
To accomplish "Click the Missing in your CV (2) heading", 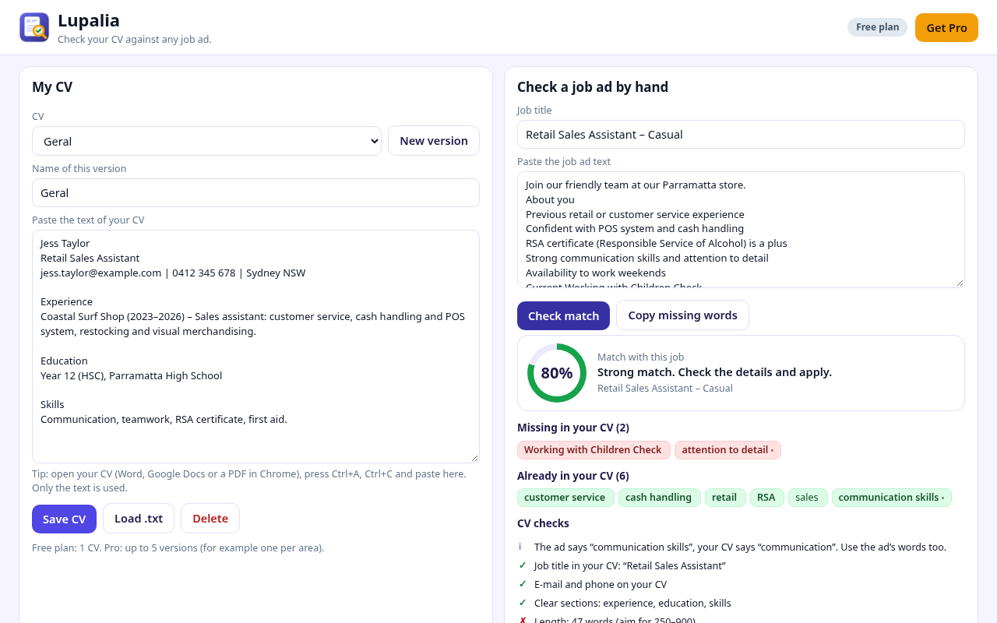I will [573, 428].
